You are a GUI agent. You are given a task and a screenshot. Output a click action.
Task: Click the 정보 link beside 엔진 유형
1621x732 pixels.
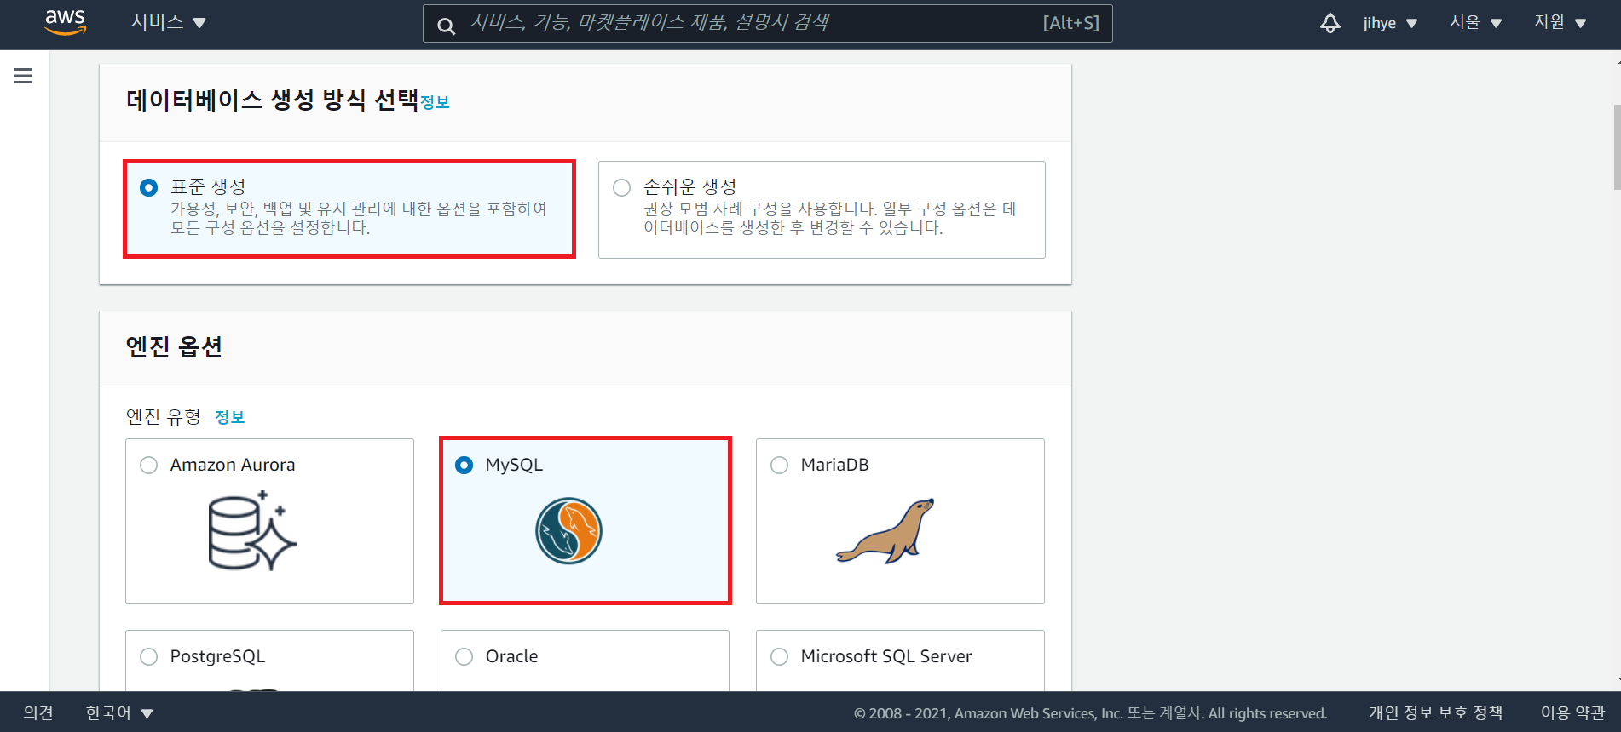229,417
